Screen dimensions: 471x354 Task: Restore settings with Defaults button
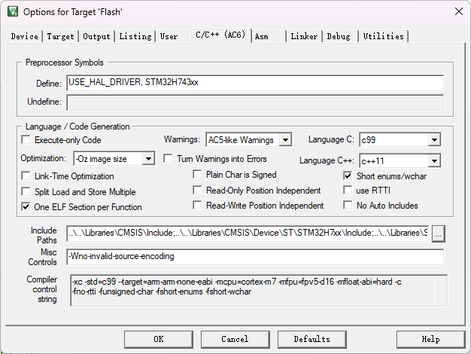[311, 339]
